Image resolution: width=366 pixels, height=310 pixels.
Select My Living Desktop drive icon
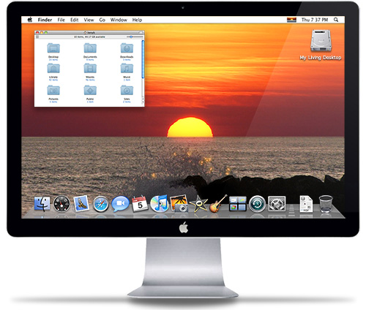click(321, 41)
